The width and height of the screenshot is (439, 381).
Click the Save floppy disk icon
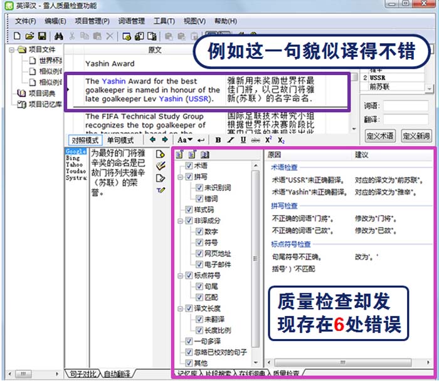pyautogui.click(x=42, y=36)
